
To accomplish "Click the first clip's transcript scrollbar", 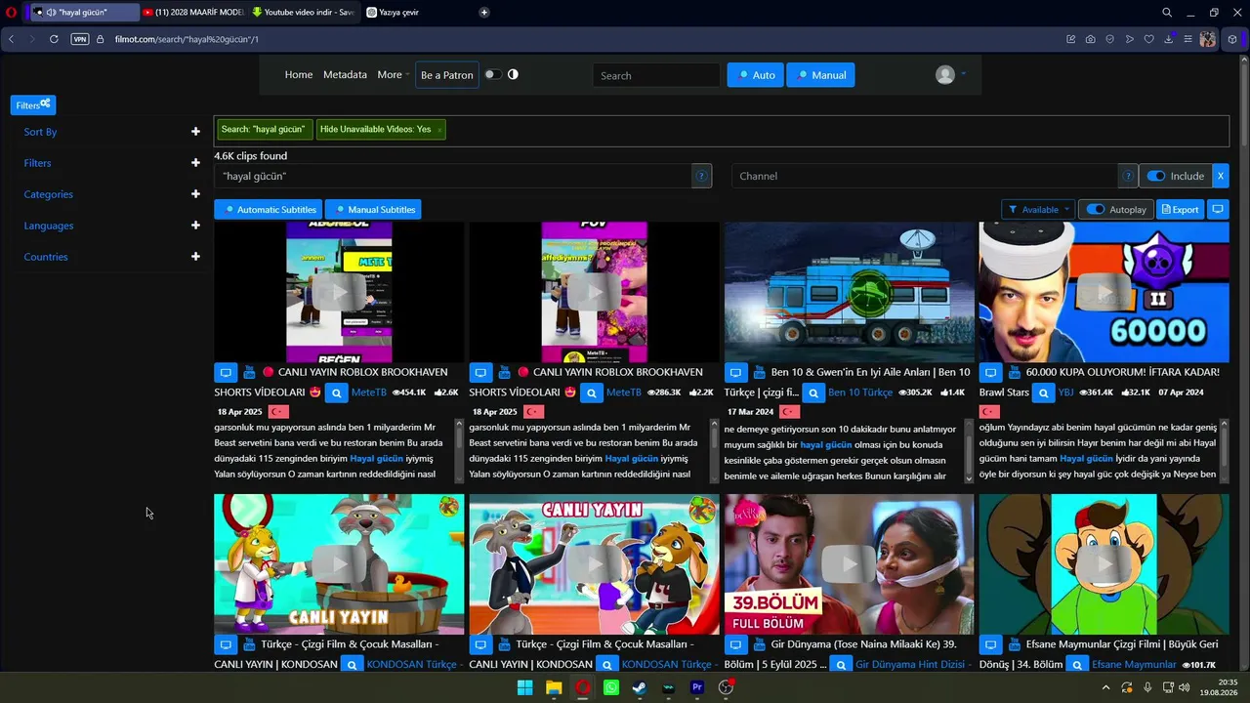I will (460, 450).
